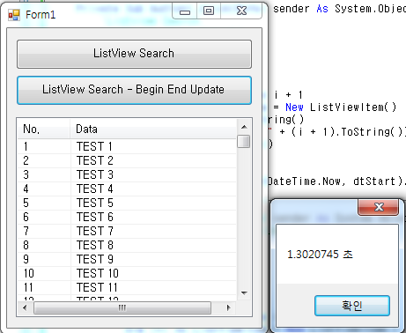Image resolution: width=406 pixels, height=333 pixels.
Task: Select the row TEST 8
Action: click(x=127, y=245)
